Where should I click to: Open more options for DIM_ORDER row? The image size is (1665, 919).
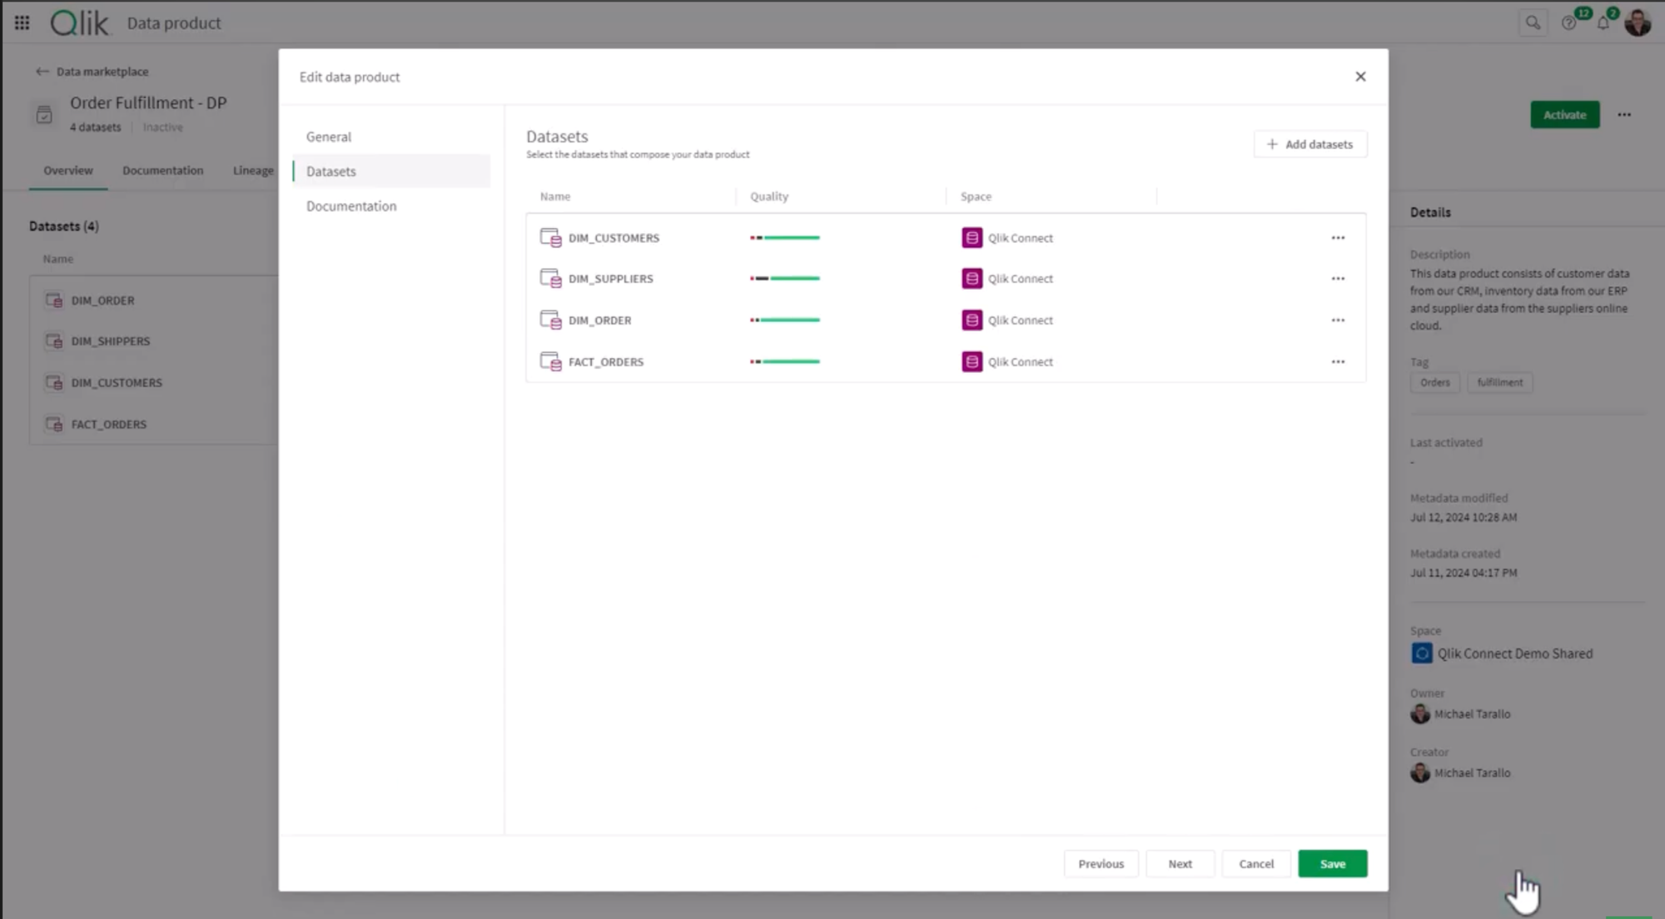pyautogui.click(x=1338, y=320)
